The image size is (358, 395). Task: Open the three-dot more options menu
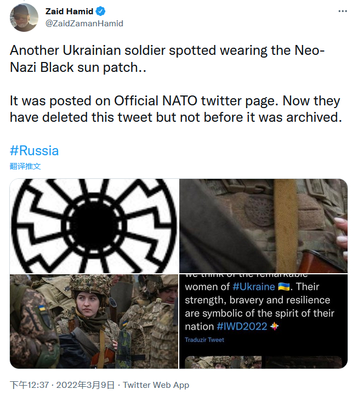pyautogui.click(x=342, y=11)
